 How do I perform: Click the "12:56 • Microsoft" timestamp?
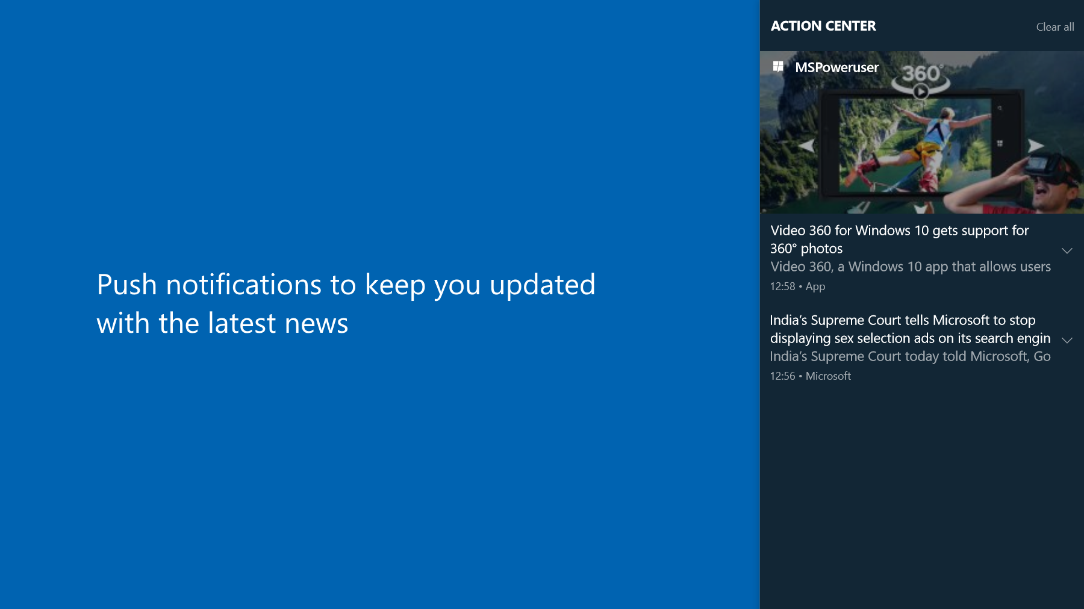(810, 376)
